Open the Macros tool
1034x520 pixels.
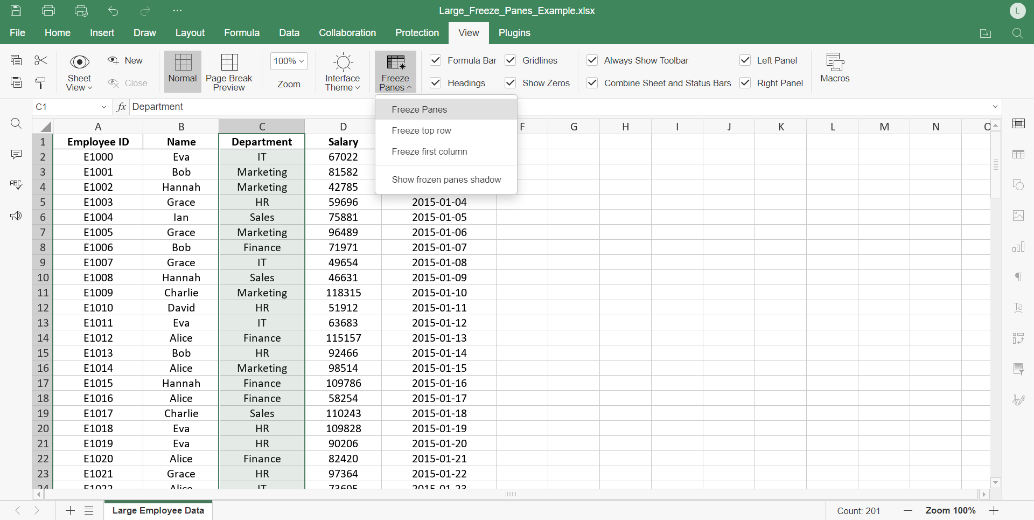pos(834,68)
